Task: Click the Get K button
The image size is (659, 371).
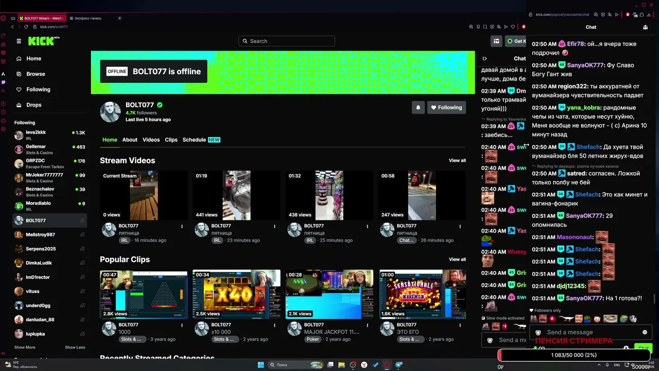Action: point(515,41)
